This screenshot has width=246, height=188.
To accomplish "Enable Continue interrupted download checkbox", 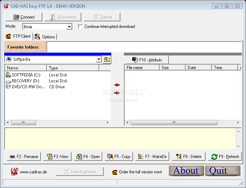I will [80, 27].
